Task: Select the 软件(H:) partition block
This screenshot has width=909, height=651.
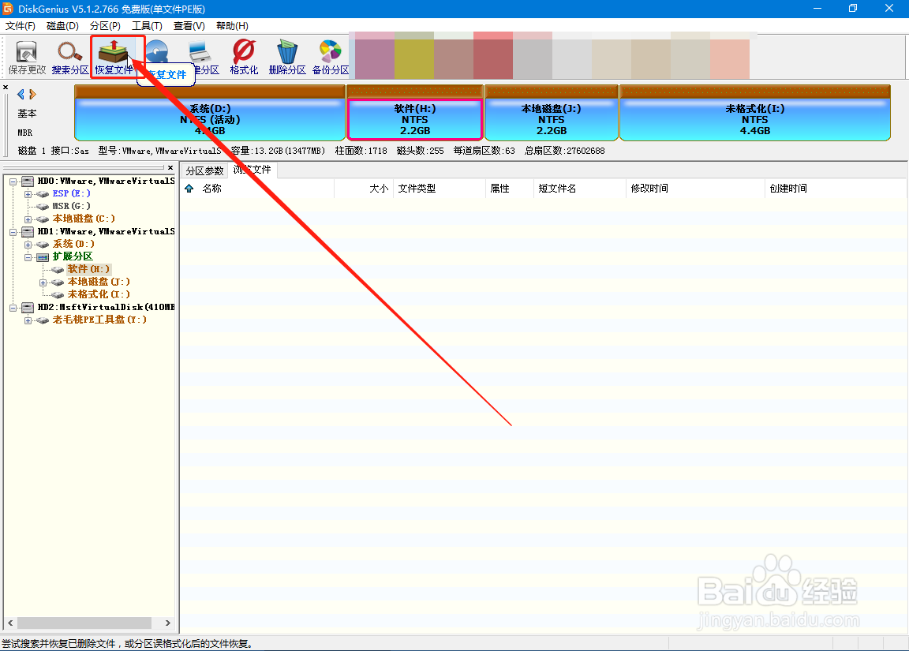Action: click(x=415, y=113)
